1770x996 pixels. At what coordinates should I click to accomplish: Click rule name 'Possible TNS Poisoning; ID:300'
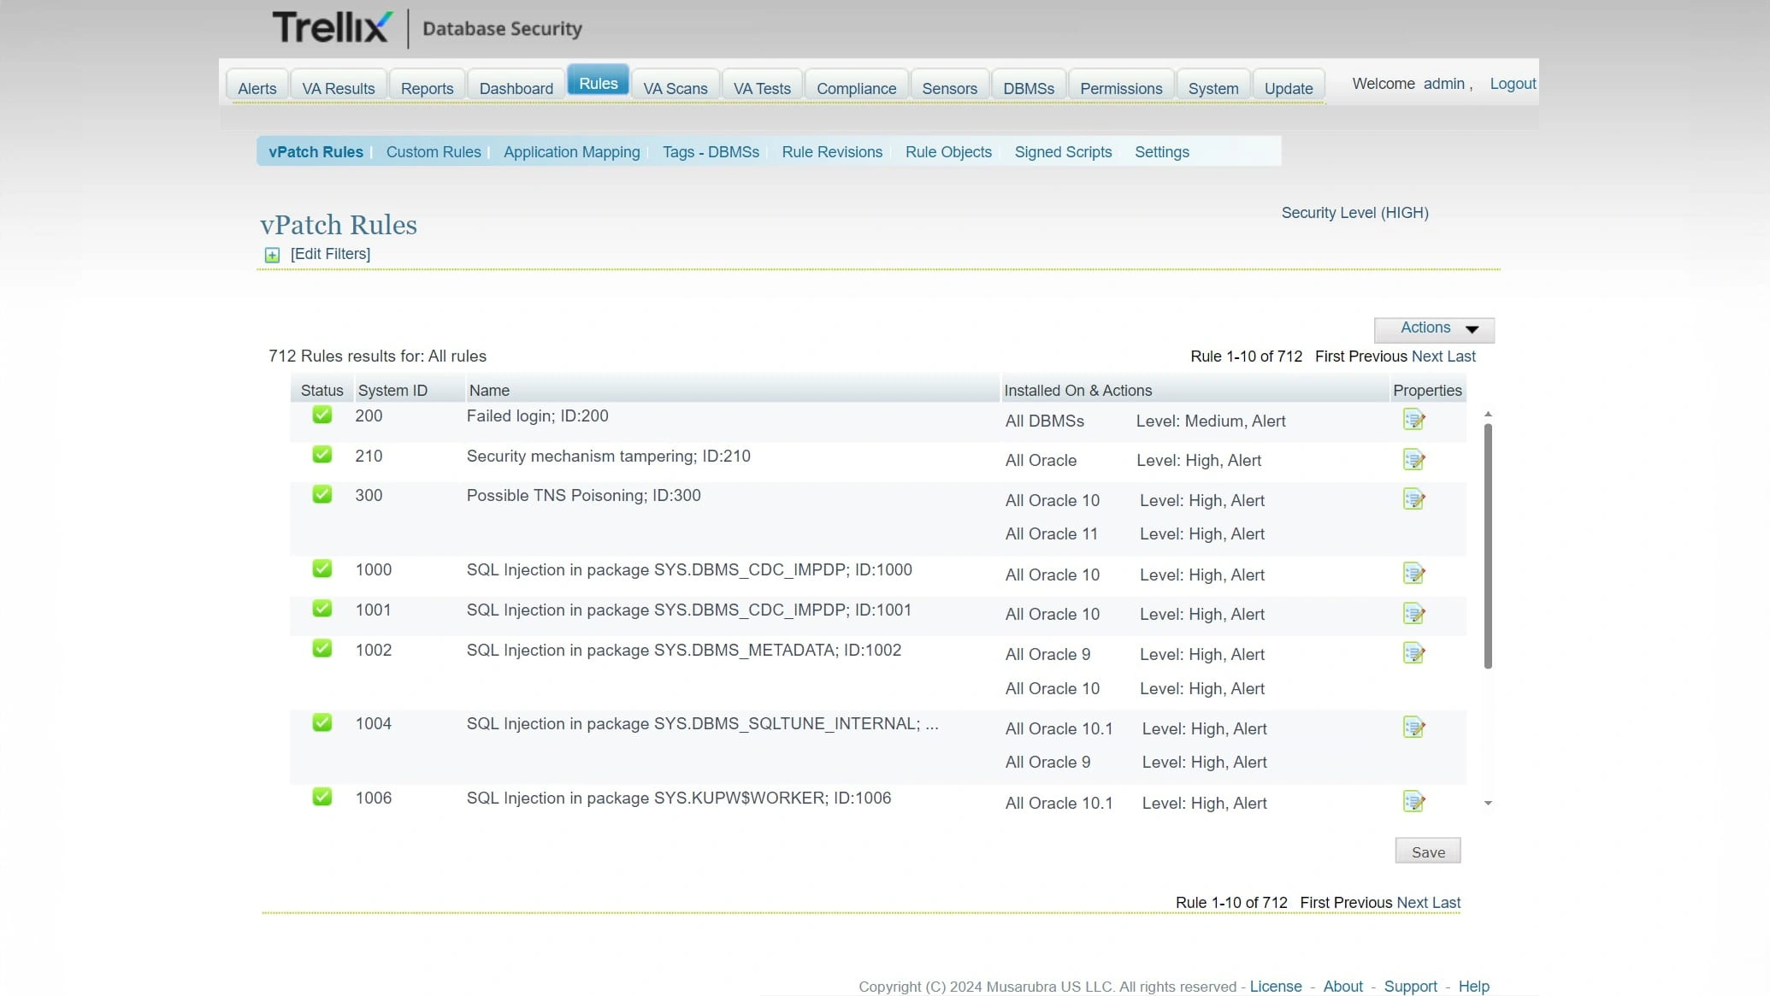583,495
